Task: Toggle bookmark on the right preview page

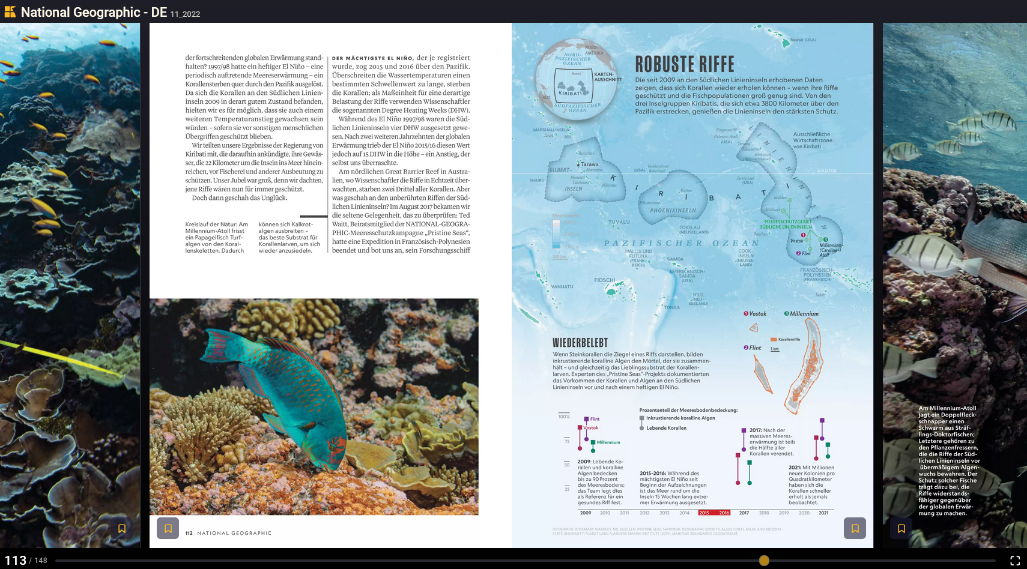Action: click(901, 528)
